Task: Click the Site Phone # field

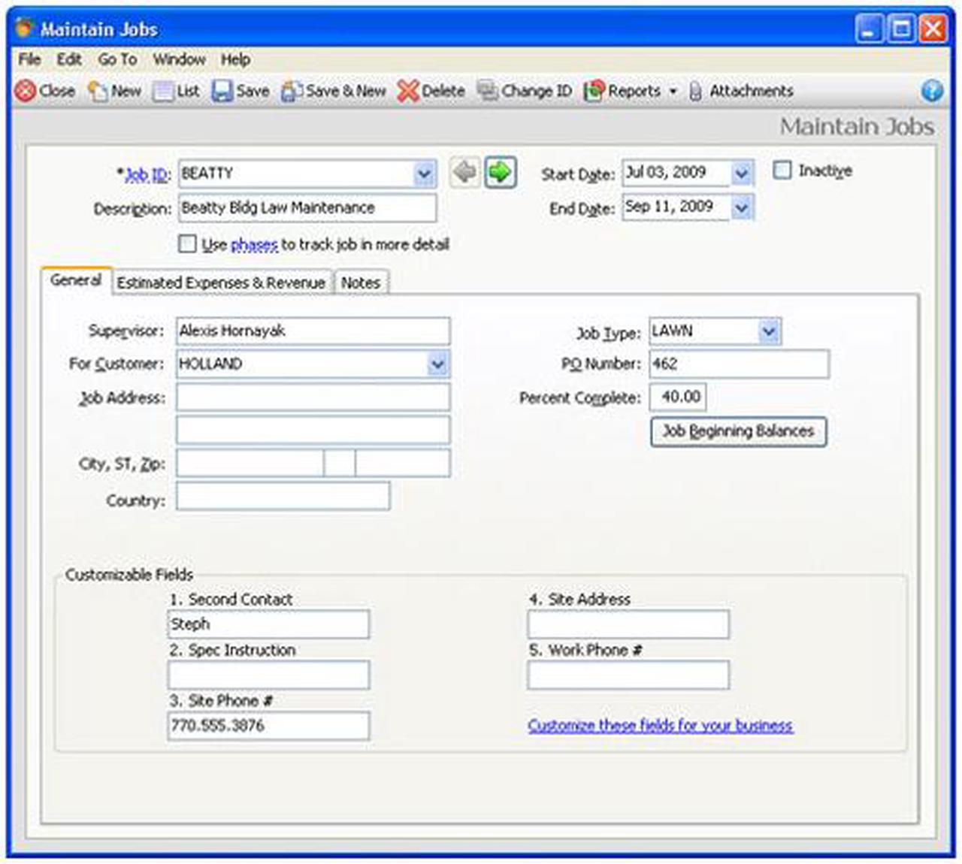Action: (268, 726)
